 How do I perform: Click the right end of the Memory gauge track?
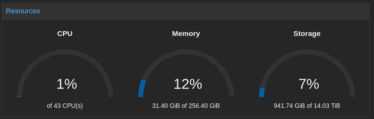[232, 95]
